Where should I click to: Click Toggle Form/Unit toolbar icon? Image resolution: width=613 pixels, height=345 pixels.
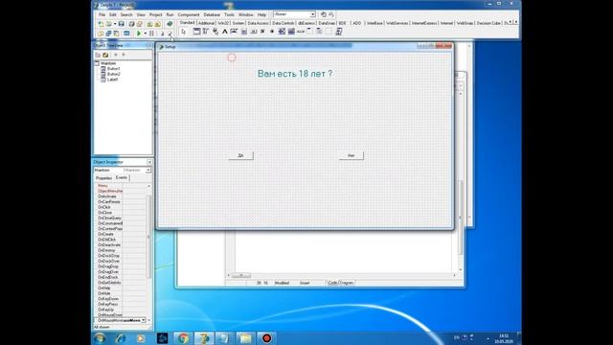click(x=116, y=34)
